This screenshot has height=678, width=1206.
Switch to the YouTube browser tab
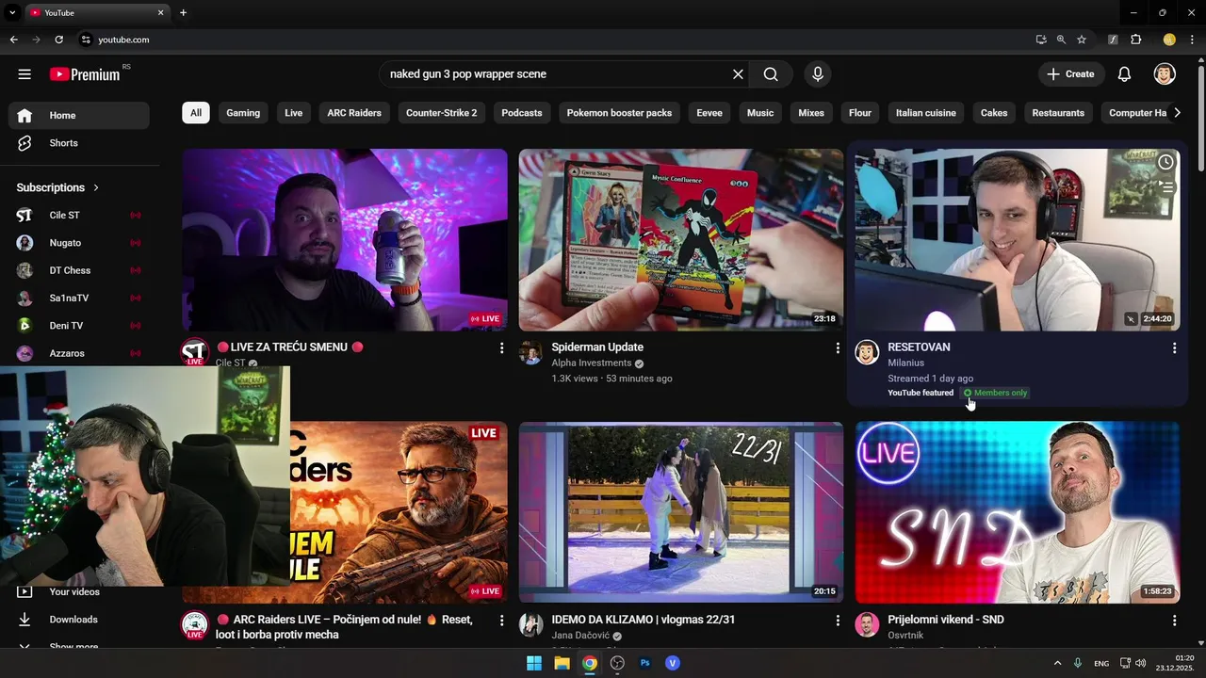[96, 13]
